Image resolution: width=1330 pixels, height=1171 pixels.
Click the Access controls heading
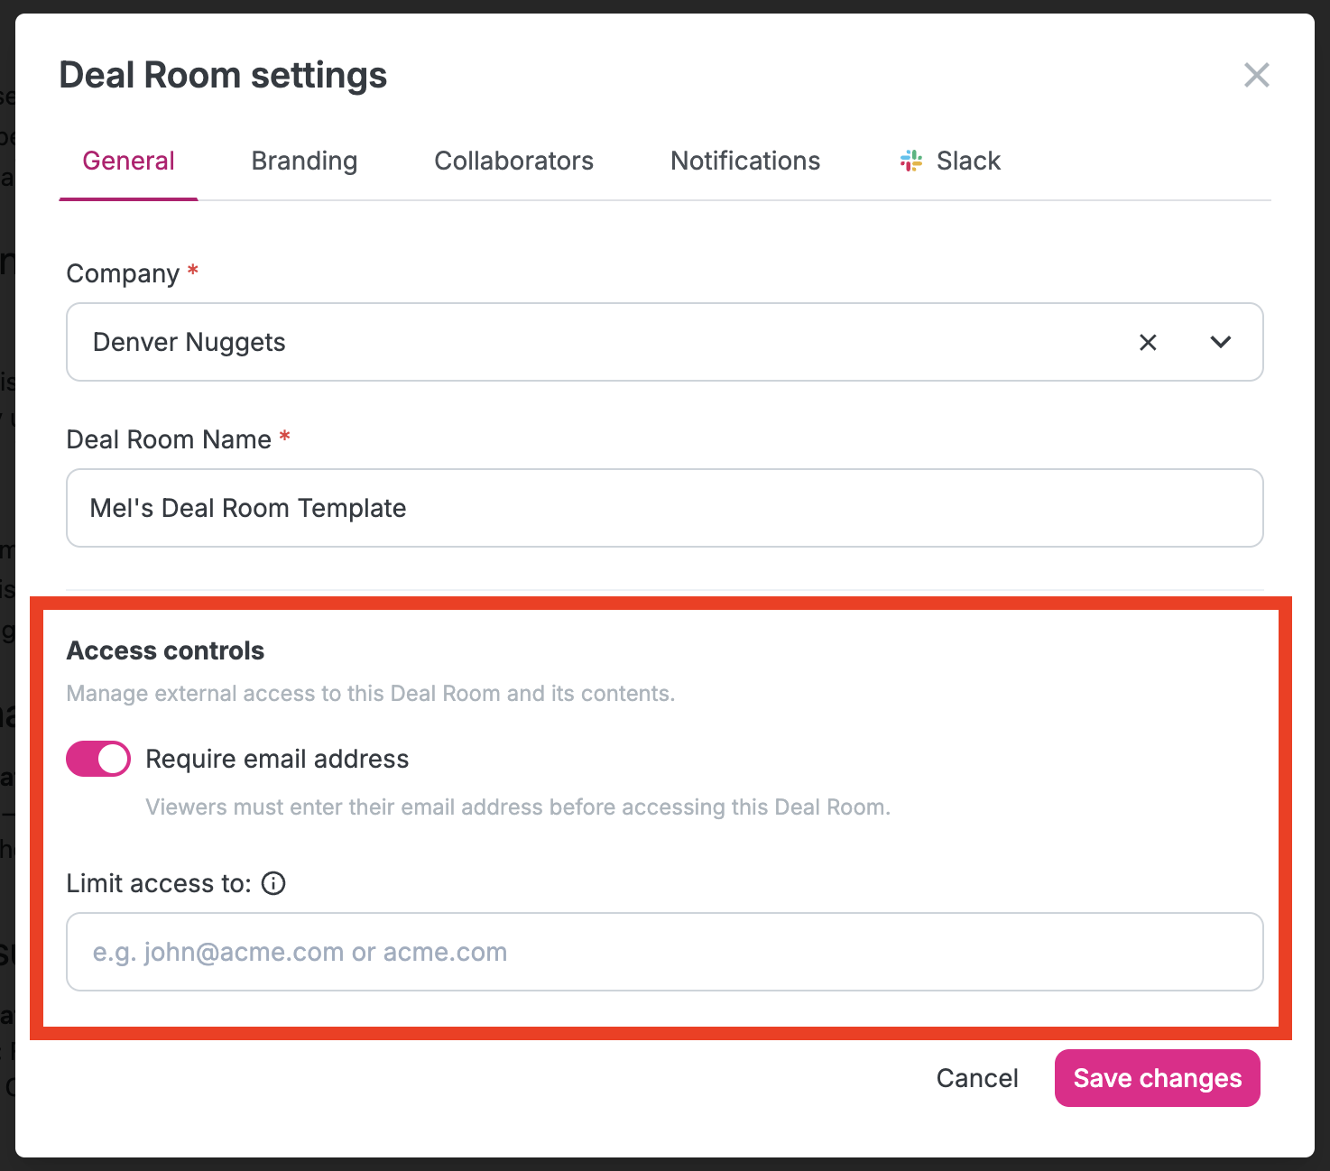click(165, 650)
